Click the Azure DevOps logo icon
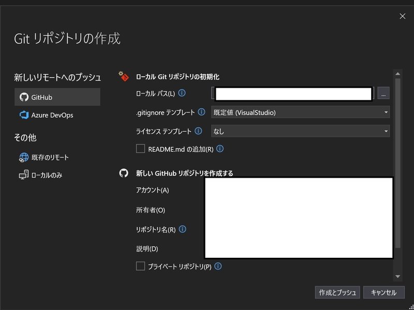414x310 pixels. [x=24, y=115]
